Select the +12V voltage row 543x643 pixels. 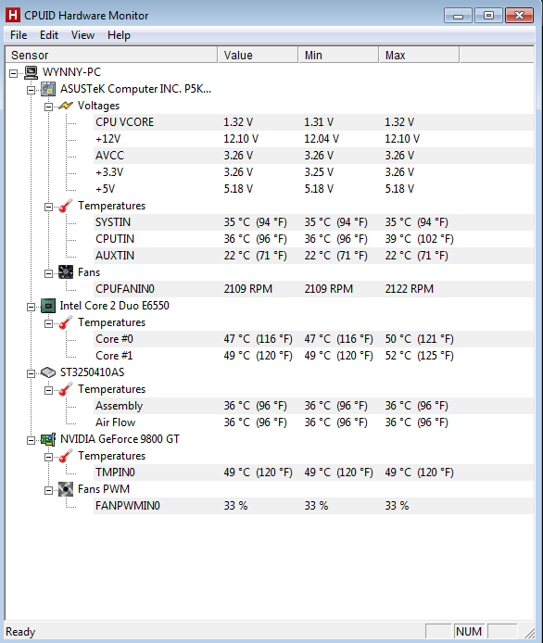(x=314, y=139)
